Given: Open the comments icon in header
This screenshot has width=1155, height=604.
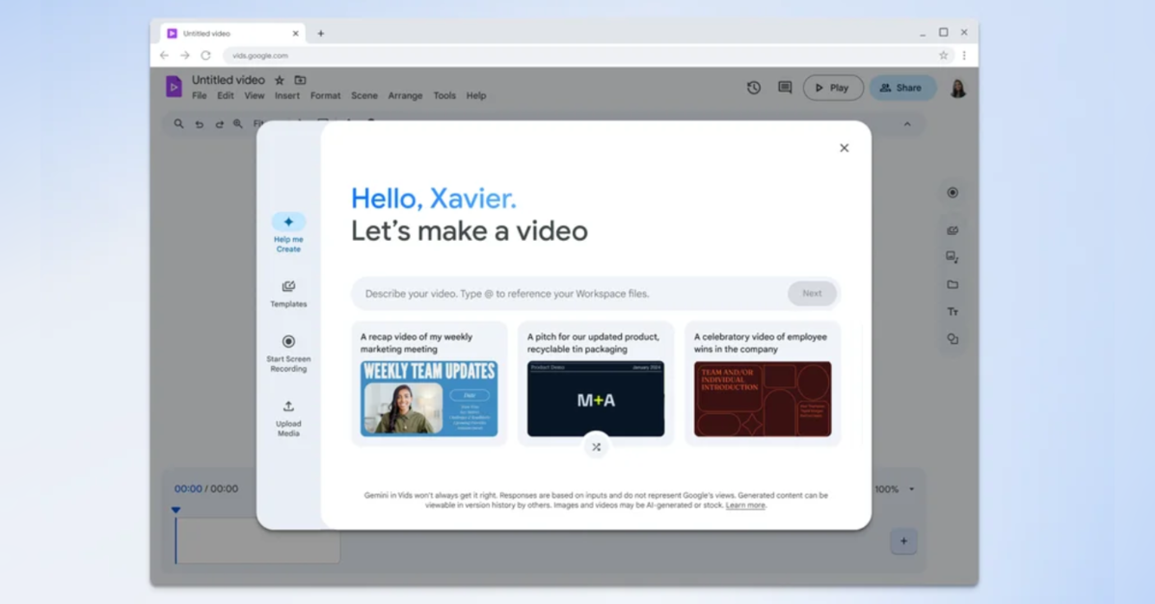Looking at the screenshot, I should click(x=785, y=88).
